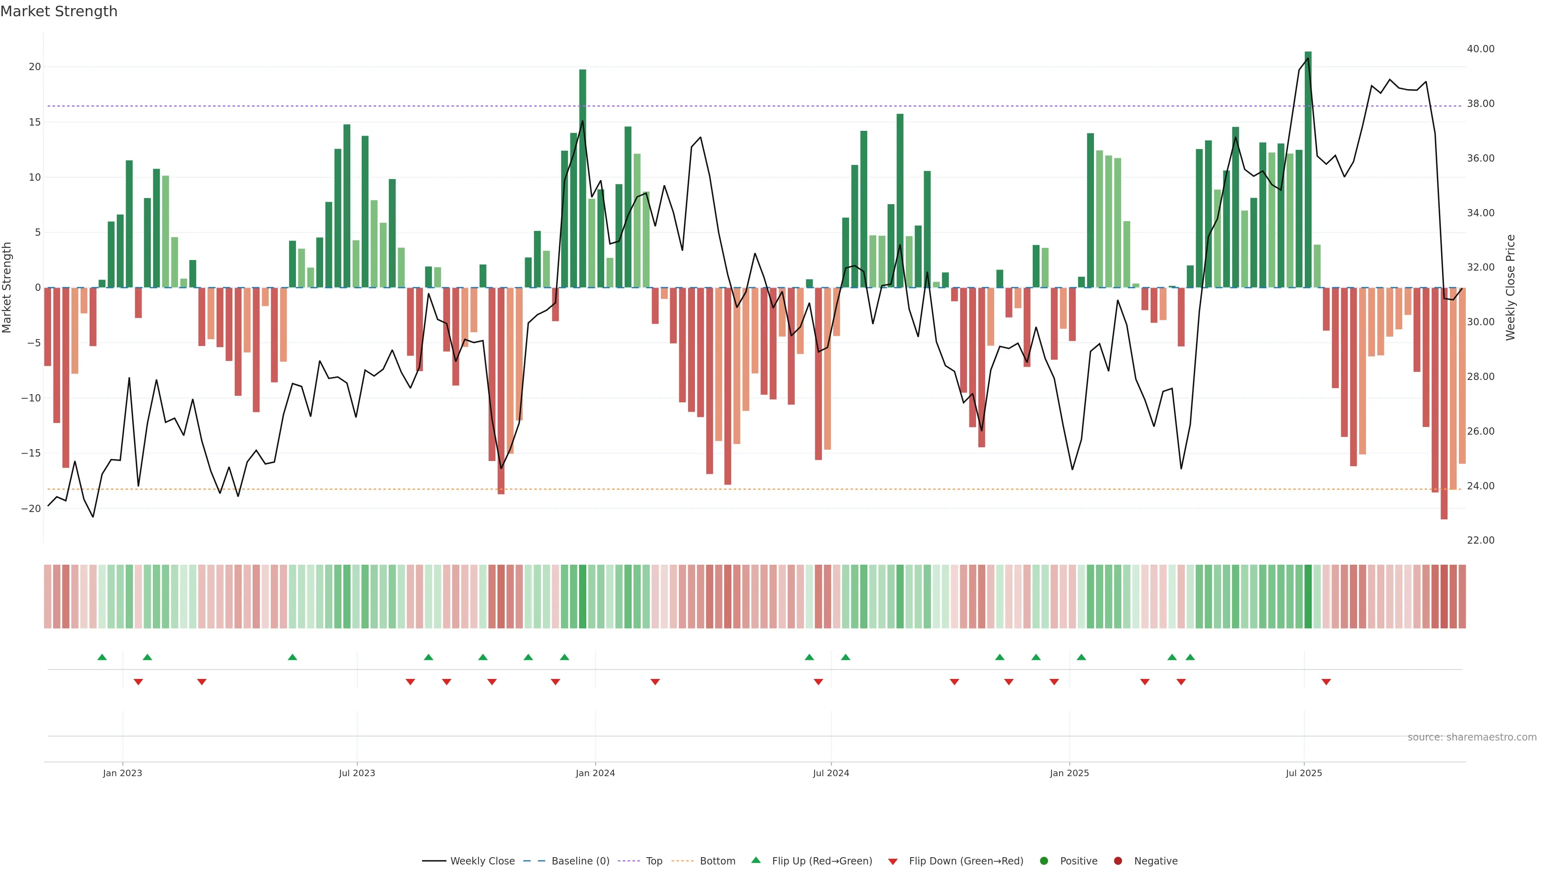The height and width of the screenshot is (875, 1557).
Task: Click the Jul 2025 x-axis label
Action: pos(1304,773)
